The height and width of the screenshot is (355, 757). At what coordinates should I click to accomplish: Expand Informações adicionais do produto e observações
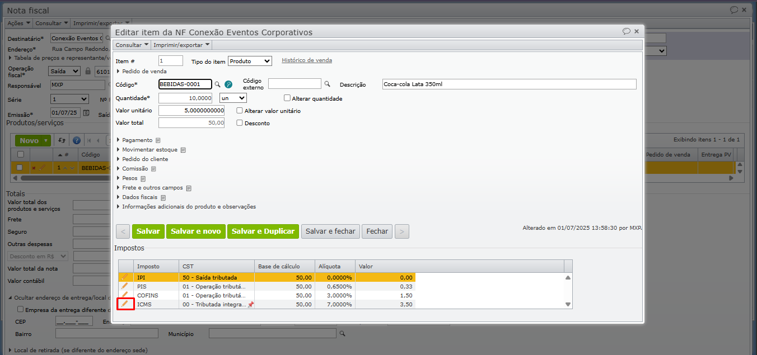(186, 207)
